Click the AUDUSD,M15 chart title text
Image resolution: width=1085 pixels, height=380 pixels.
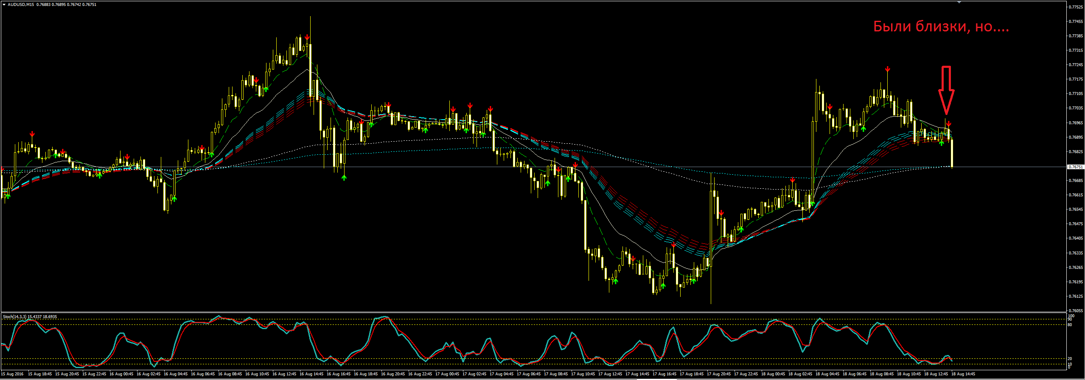(x=21, y=4)
